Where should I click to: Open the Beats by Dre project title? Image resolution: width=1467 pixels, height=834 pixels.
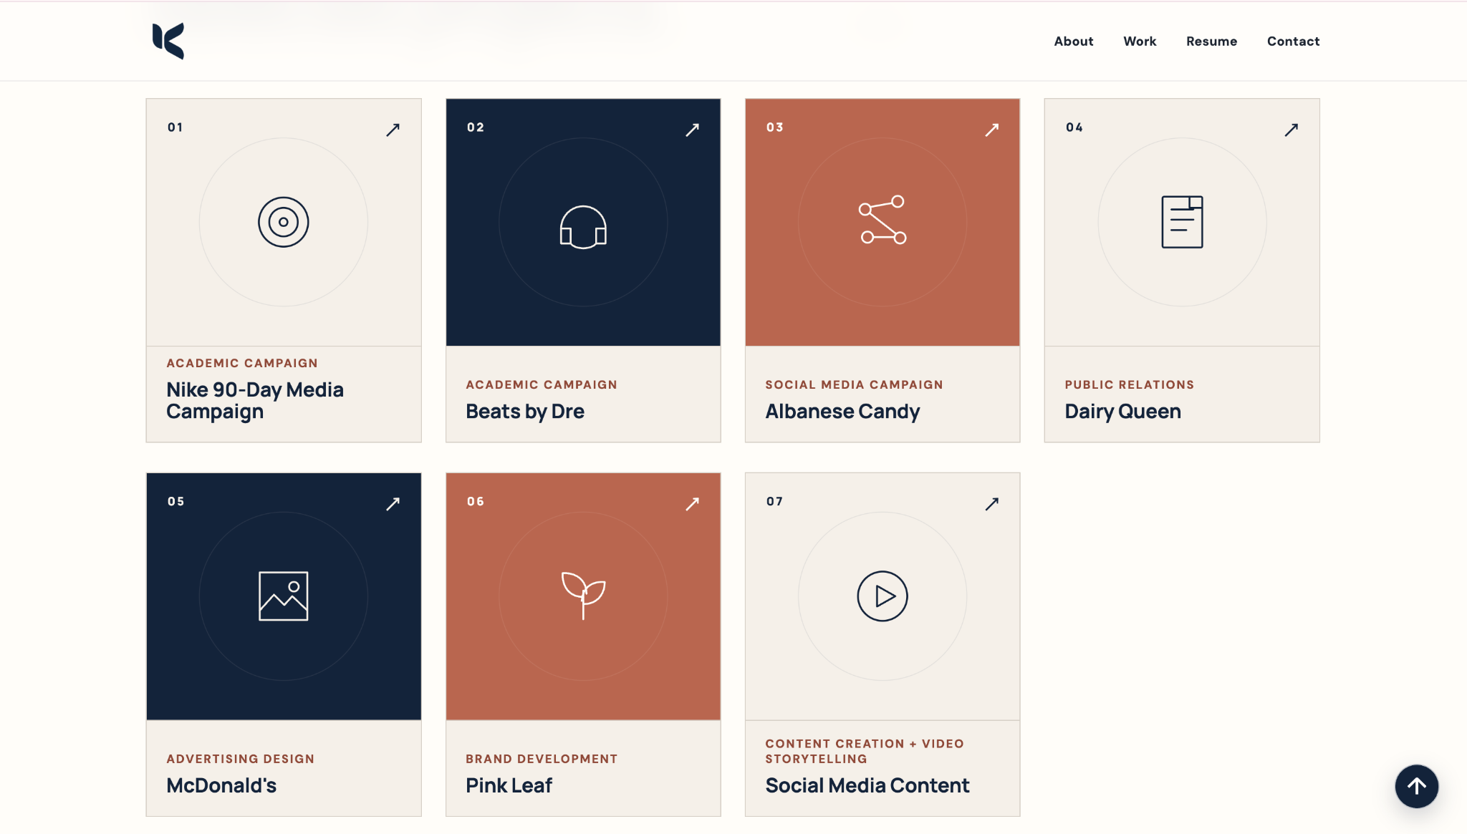click(x=525, y=412)
